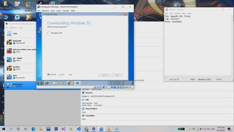Switch to Notepad on host taskbar
The image size is (234, 132).
point(116,129)
